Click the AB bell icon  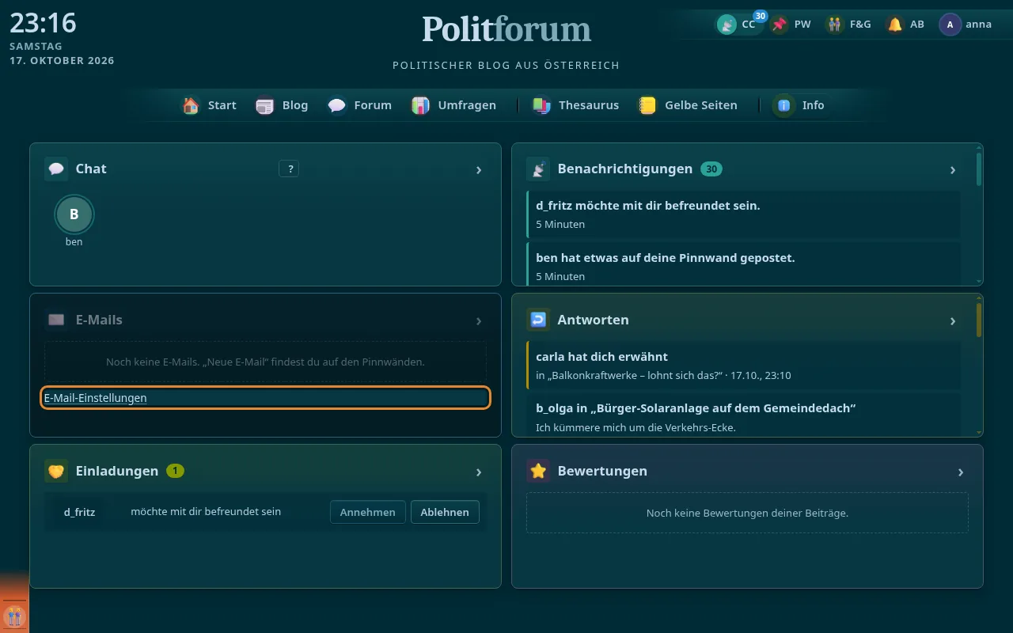(x=895, y=25)
